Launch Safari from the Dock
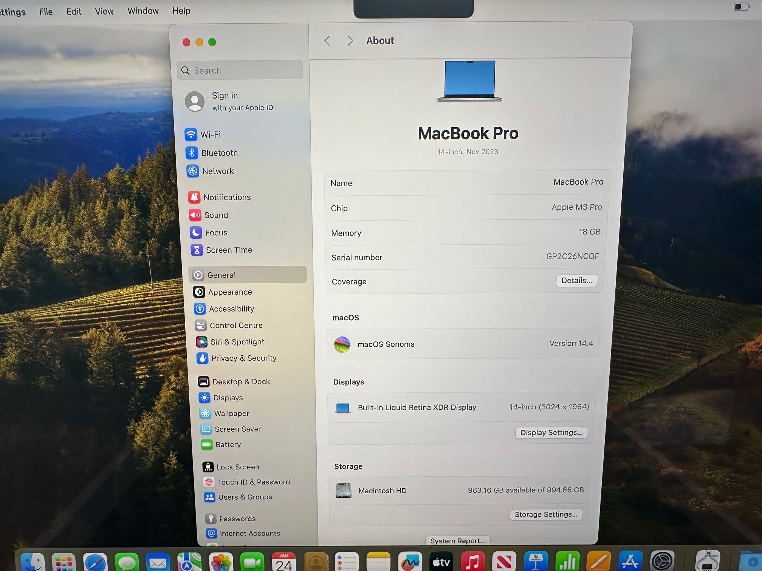The height and width of the screenshot is (571, 762). coord(95,563)
